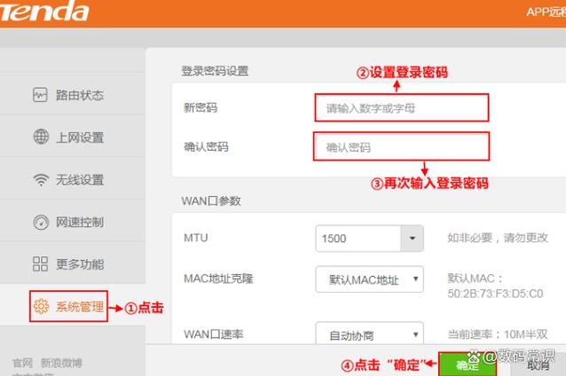Click the speedometer icon for 网速控制
This screenshot has height=376, width=566.
[x=41, y=222]
